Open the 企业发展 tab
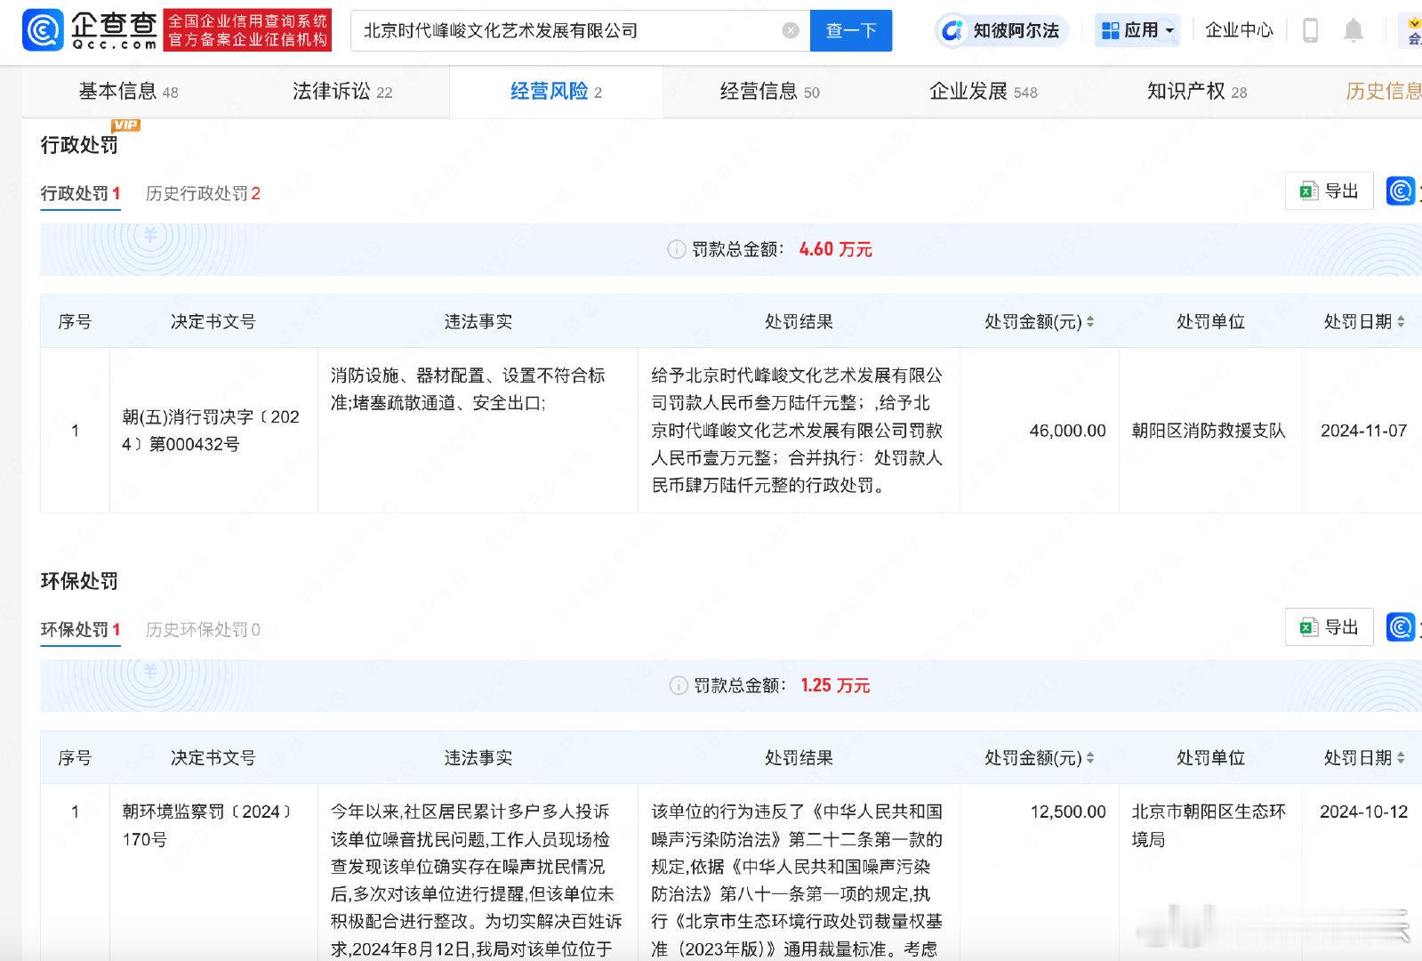 coord(983,92)
